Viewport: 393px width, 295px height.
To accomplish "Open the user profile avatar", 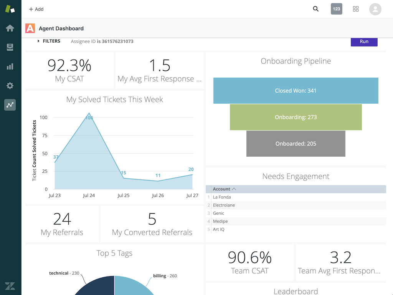I will coord(375,9).
